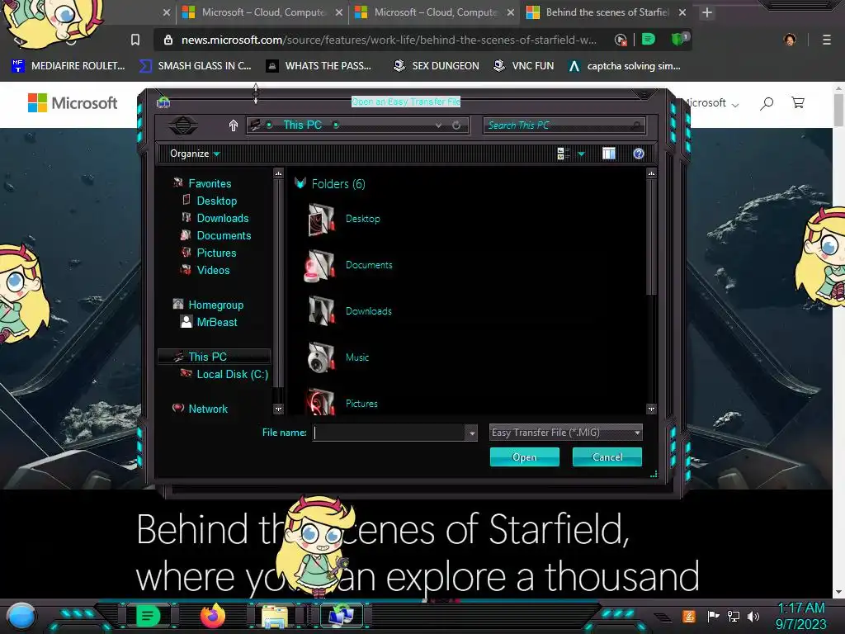Open the Music folder icon in main pane
This screenshot has width=845, height=634.
coord(322,357)
